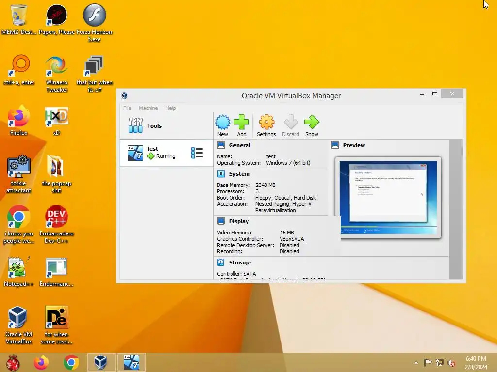Click the System section header
This screenshot has height=372, width=497.
[239, 174]
